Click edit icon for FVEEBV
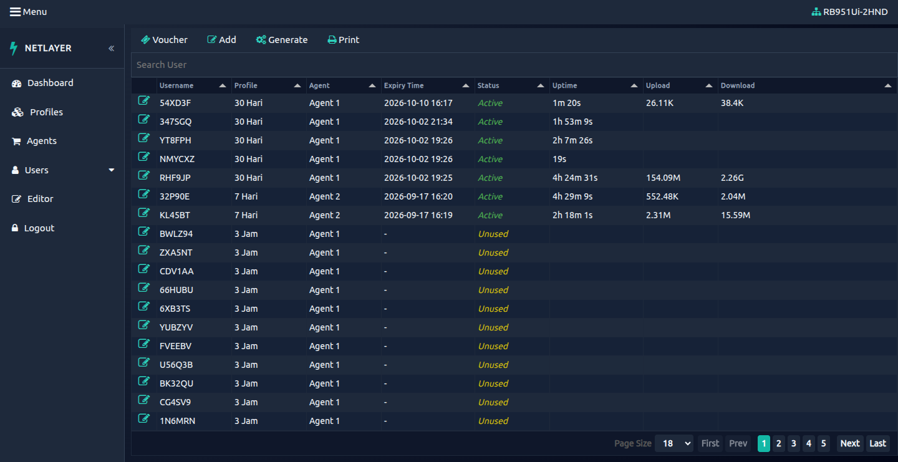Viewport: 898px width, 462px height. tap(144, 344)
